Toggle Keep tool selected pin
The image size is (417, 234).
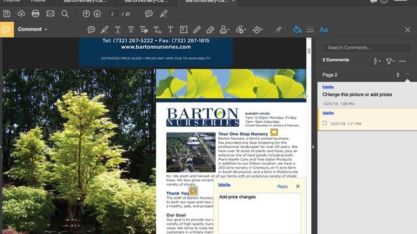pyautogui.click(x=278, y=29)
